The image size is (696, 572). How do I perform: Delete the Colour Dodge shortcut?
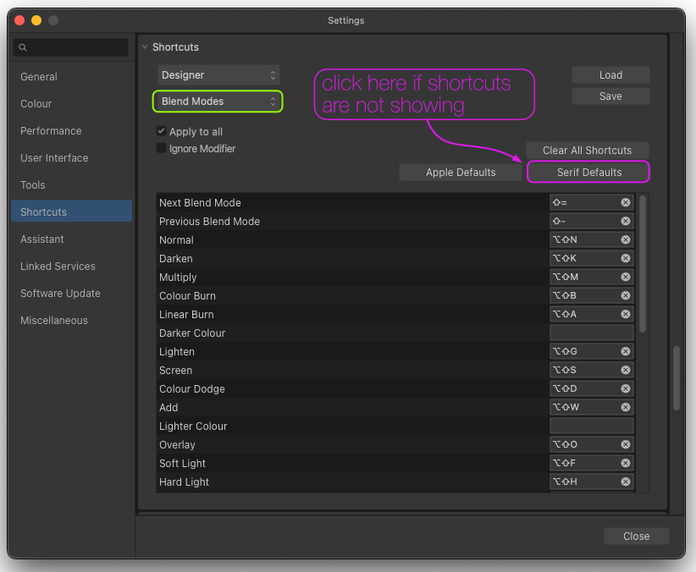point(625,388)
